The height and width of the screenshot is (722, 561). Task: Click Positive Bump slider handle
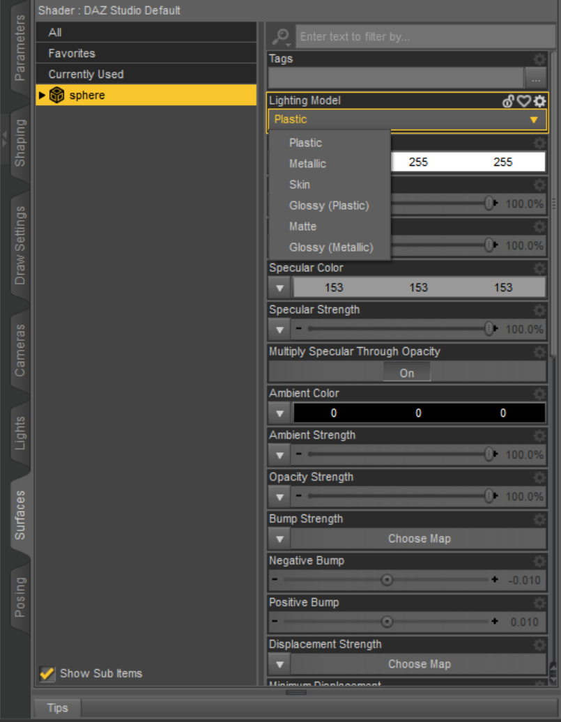[387, 622]
